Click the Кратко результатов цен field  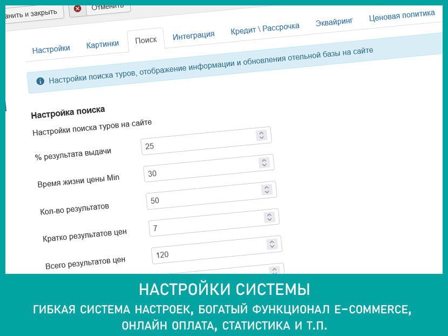coord(205,225)
